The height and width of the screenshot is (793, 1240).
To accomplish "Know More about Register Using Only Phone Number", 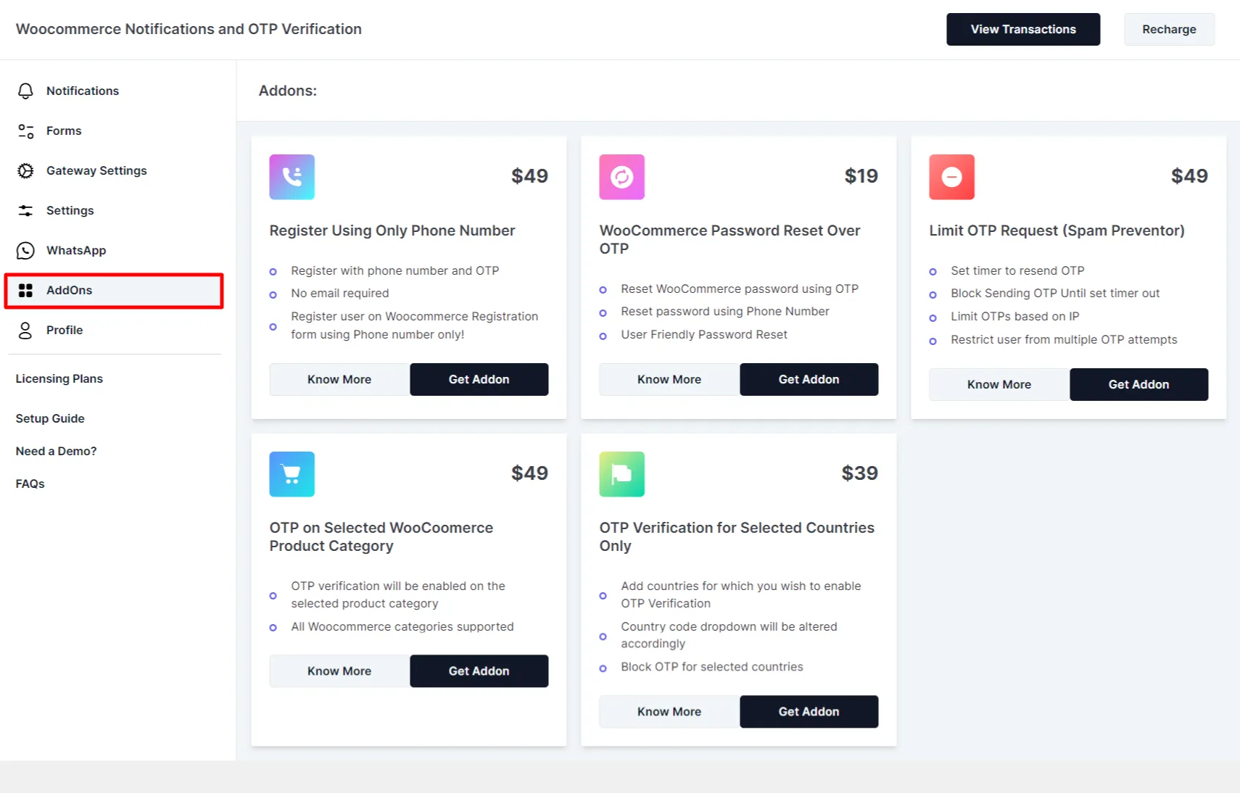I will [x=339, y=379].
